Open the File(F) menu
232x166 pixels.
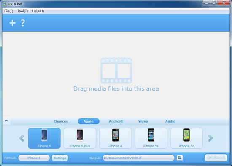pos(8,11)
